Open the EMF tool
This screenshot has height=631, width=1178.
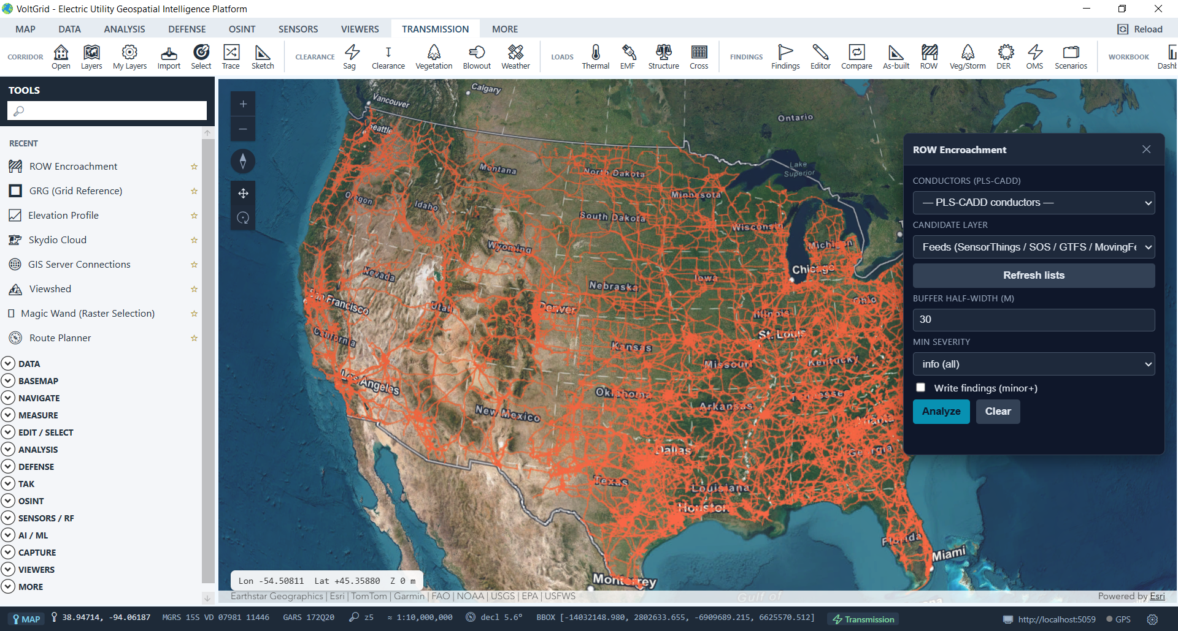(x=628, y=57)
